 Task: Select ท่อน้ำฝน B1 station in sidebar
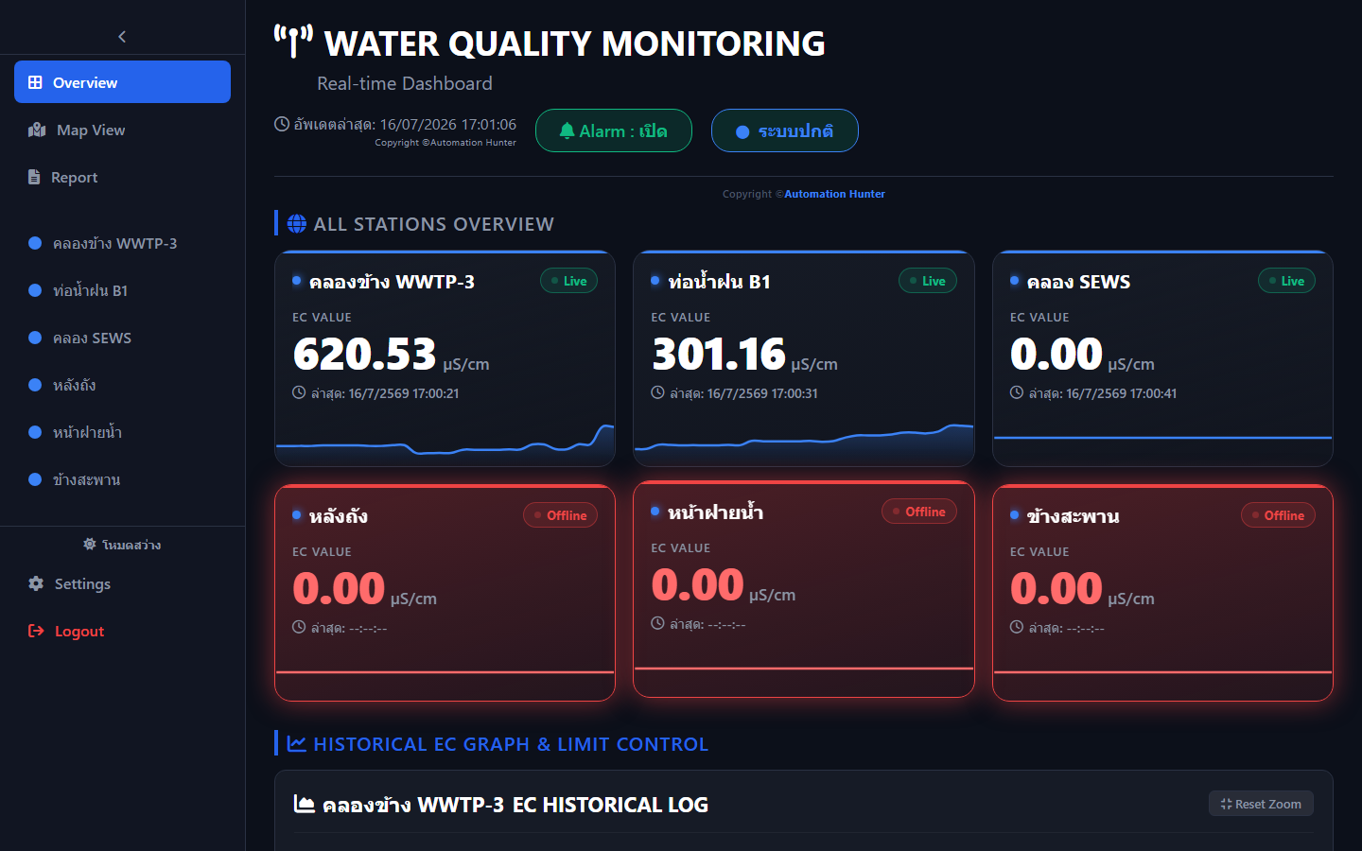pos(122,290)
